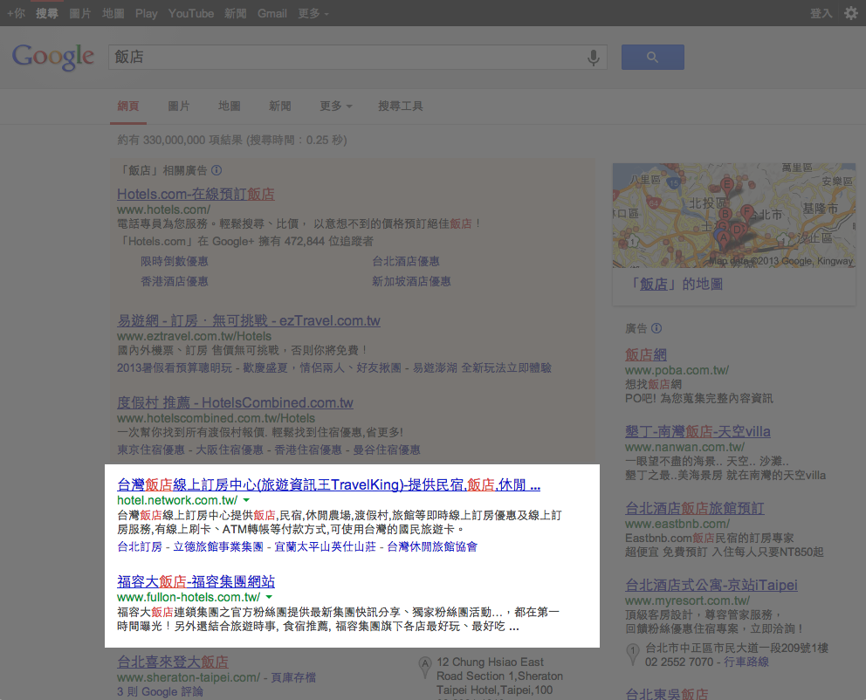Expand green arrow next to www.fullon-hotels.com.tw
The height and width of the screenshot is (700, 866).
pyautogui.click(x=269, y=597)
